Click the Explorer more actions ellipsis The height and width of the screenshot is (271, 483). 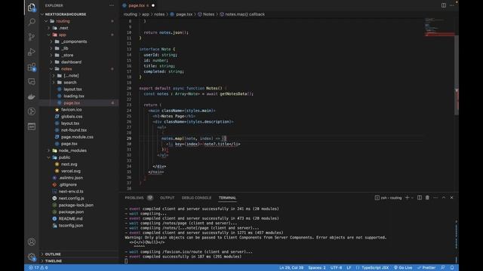pyautogui.click(x=112, y=5)
